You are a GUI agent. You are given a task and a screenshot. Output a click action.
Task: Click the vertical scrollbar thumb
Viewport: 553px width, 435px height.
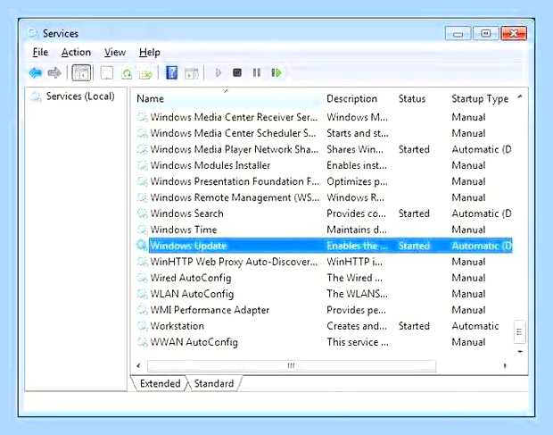[x=519, y=332]
